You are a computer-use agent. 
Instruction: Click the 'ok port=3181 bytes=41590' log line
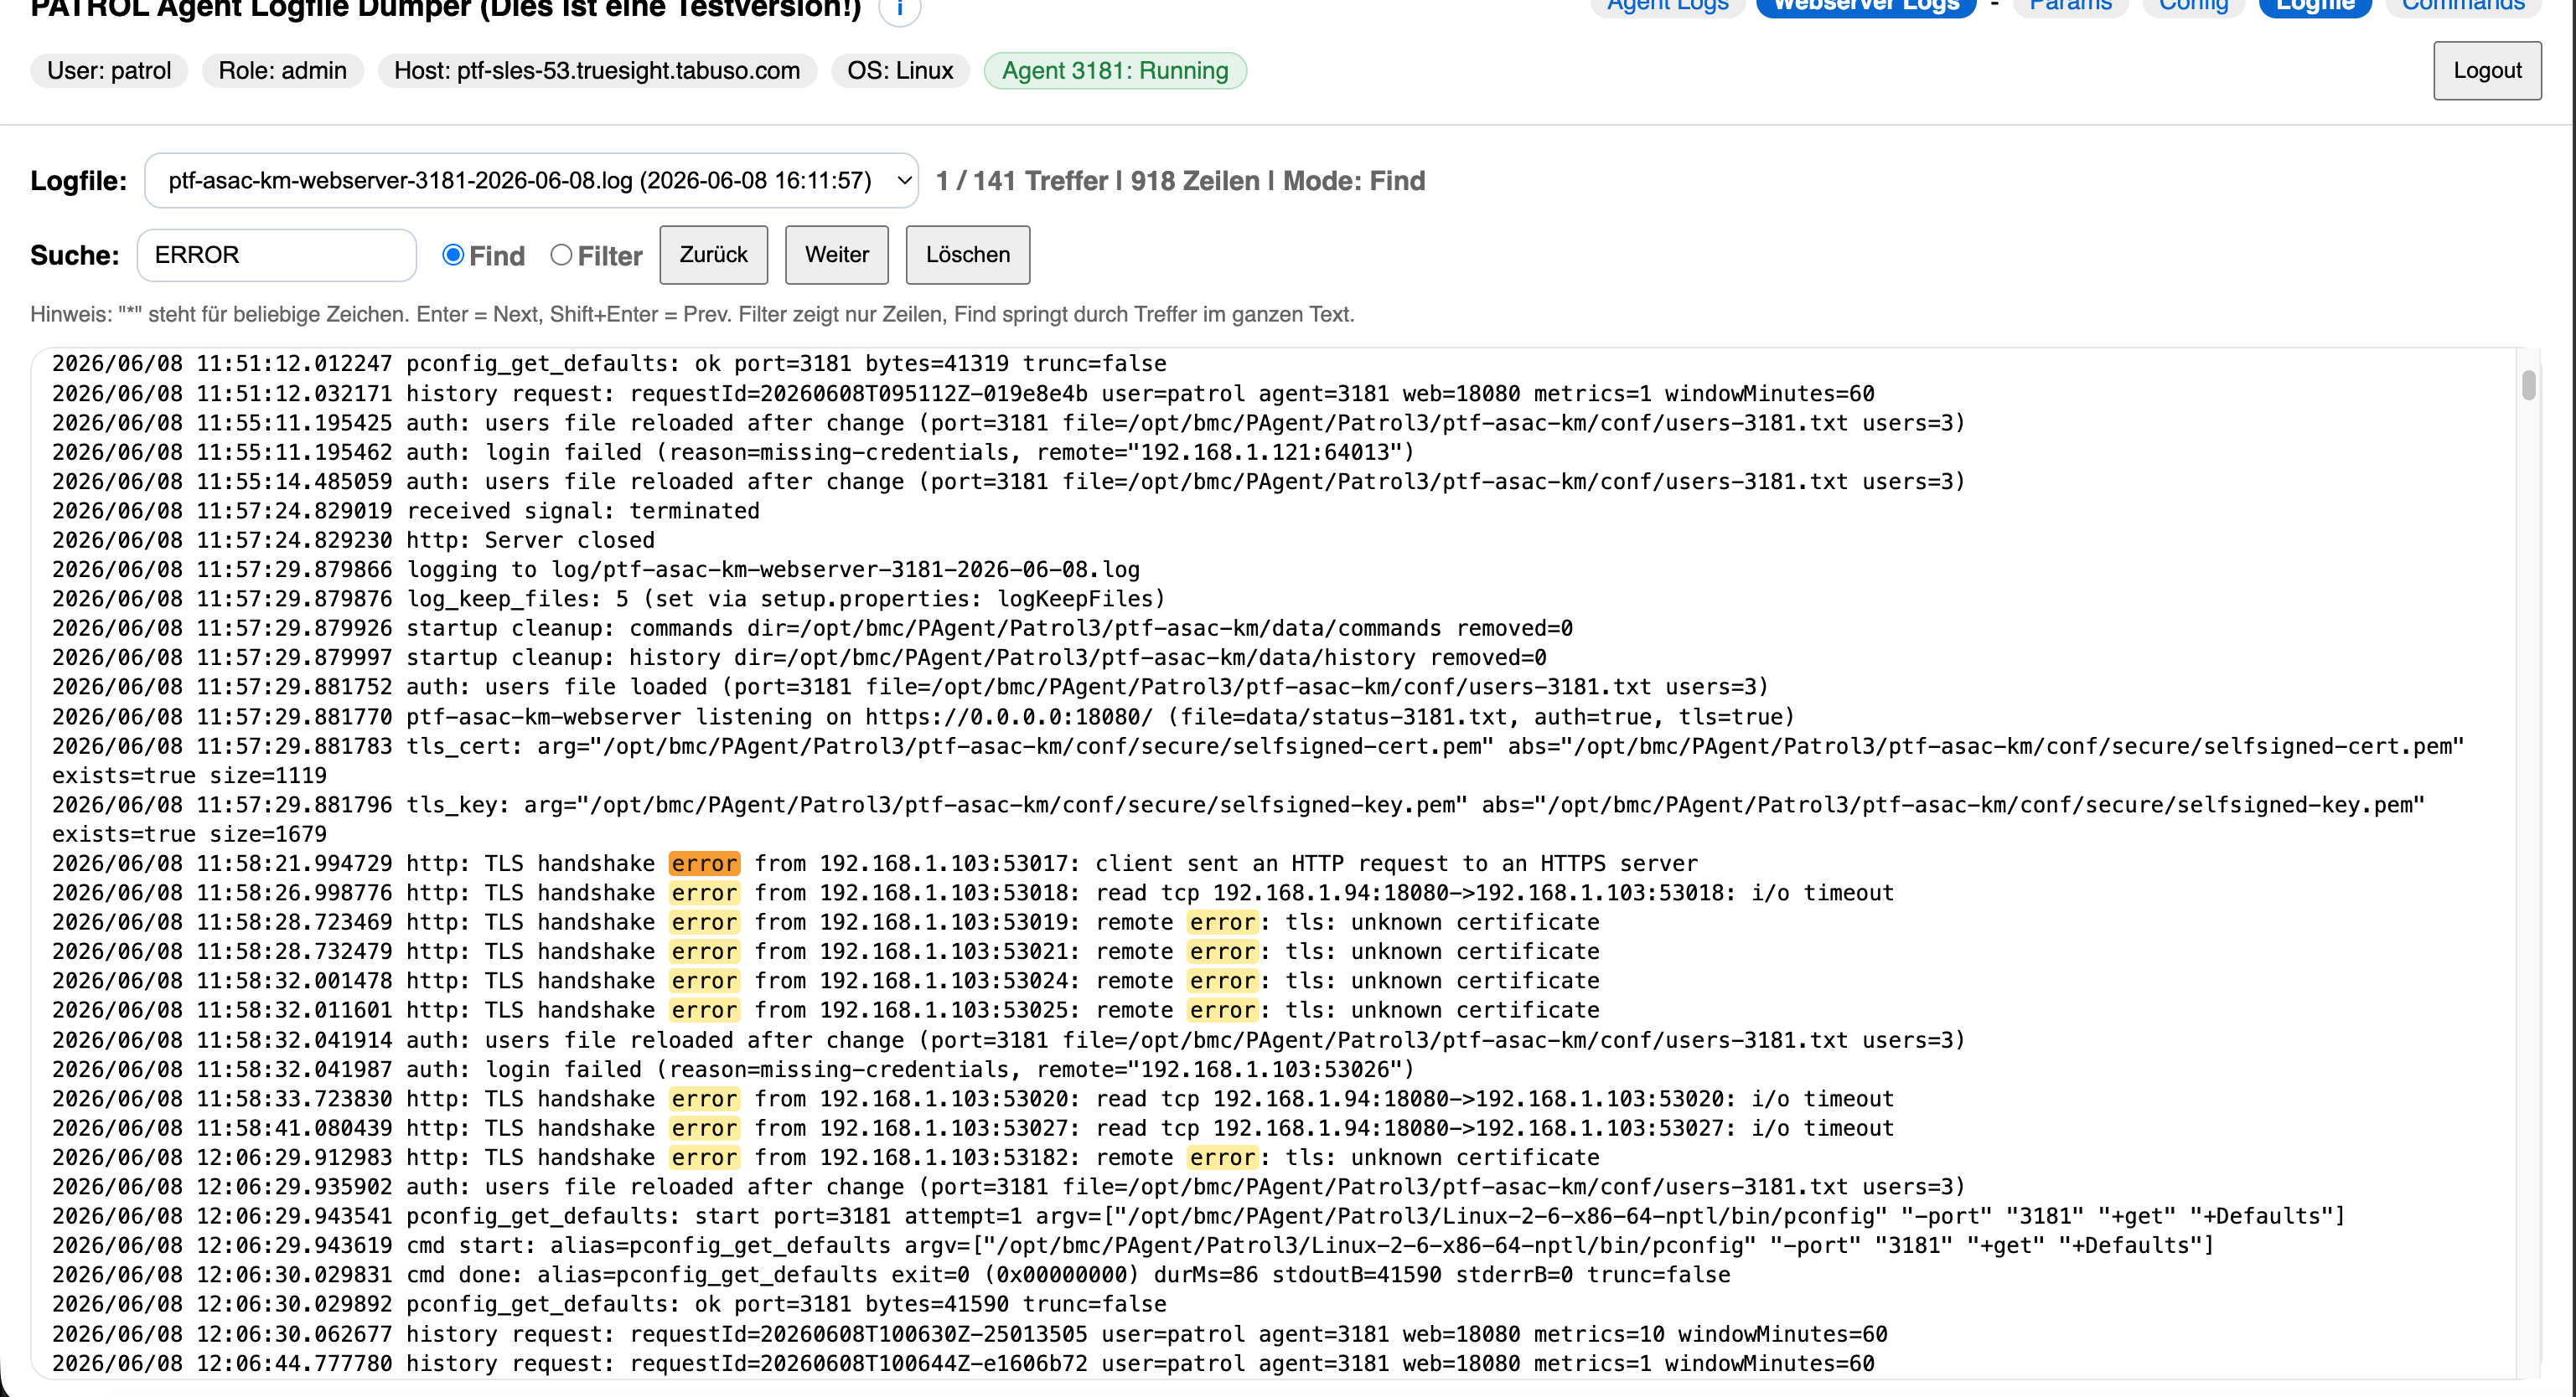tap(609, 1304)
